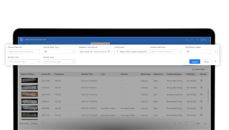Open the Select Vehicle Type dropdown
This screenshot has width=229, height=130.
pos(59,61)
